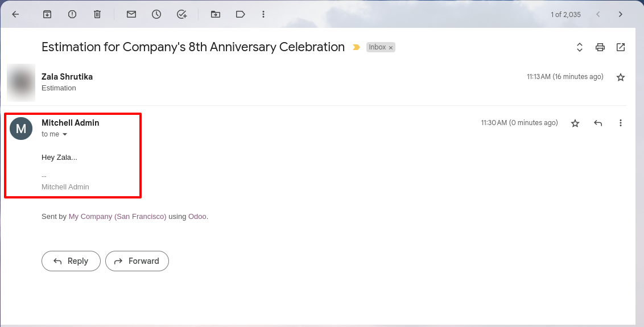This screenshot has width=644, height=327.
Task: Open the toolbar More options menu
Action: [x=263, y=14]
